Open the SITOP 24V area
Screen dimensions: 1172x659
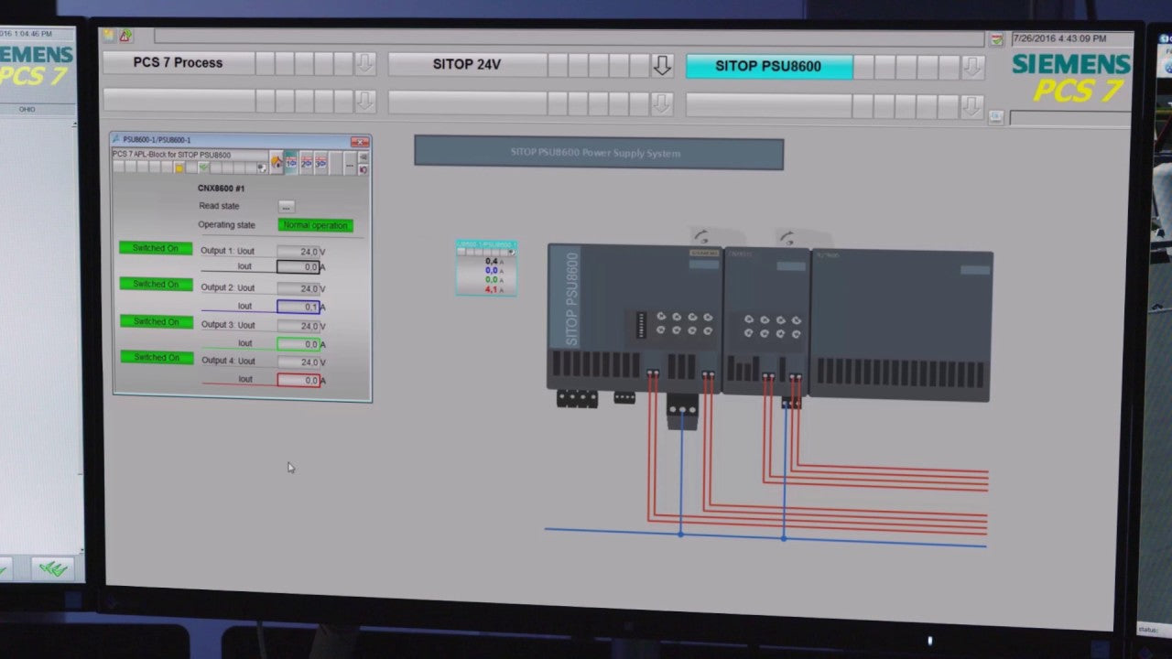click(x=468, y=65)
